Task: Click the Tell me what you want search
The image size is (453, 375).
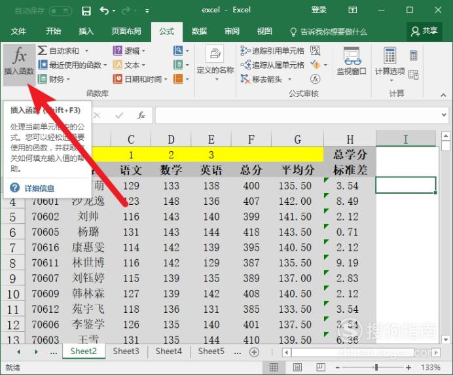Action: [x=329, y=31]
